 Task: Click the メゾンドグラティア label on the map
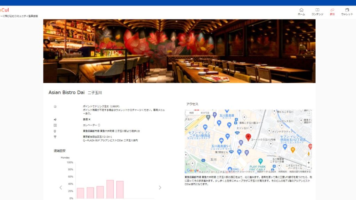coord(282,132)
